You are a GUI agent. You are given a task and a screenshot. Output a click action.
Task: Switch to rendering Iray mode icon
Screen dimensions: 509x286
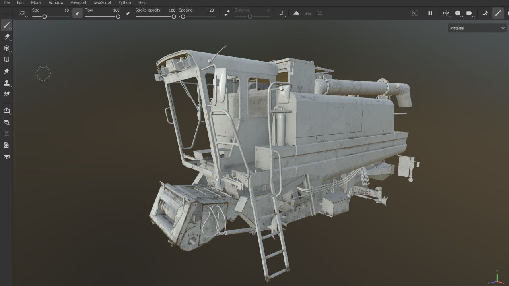click(x=485, y=13)
